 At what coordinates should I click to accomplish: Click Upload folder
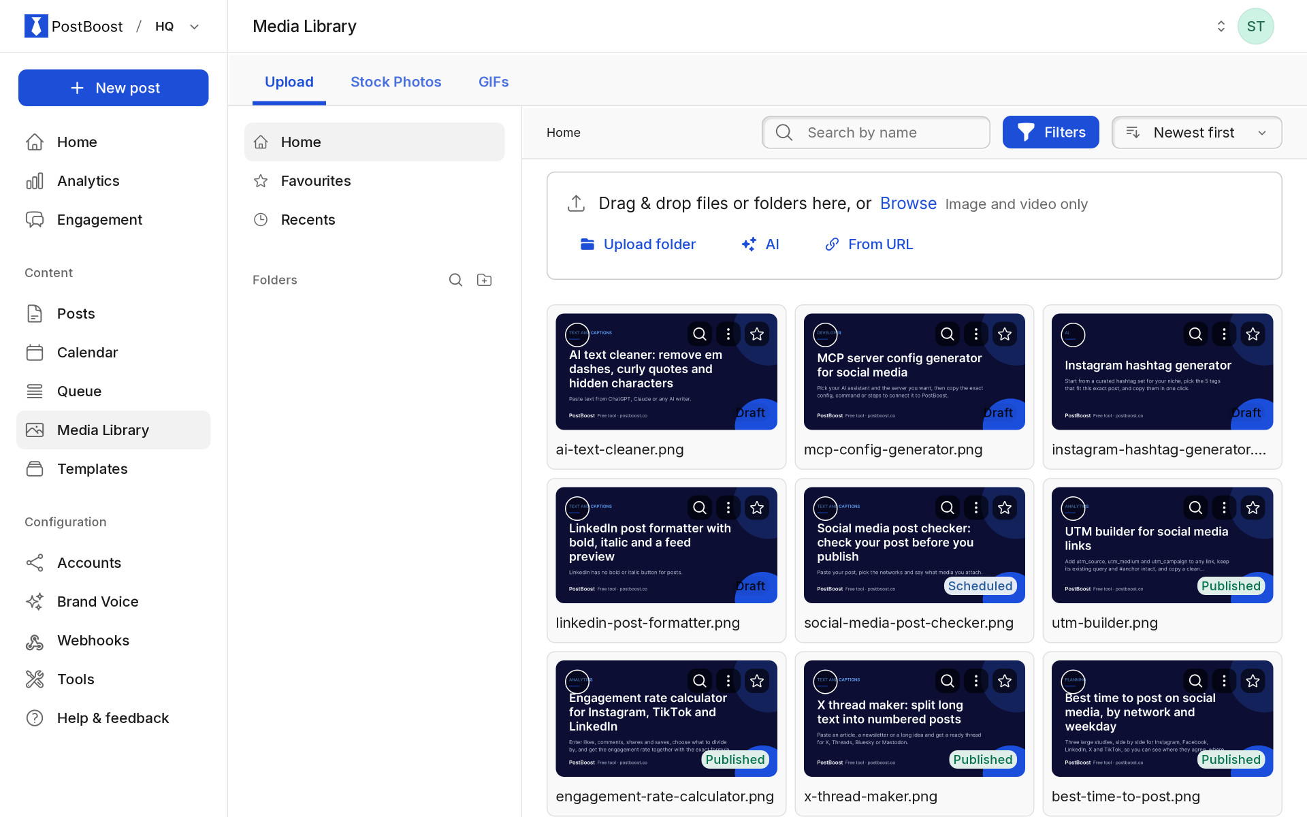coord(637,244)
